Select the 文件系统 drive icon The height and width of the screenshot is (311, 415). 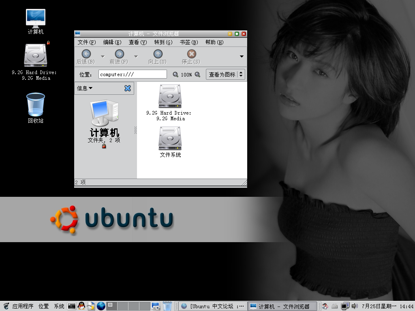click(x=170, y=138)
